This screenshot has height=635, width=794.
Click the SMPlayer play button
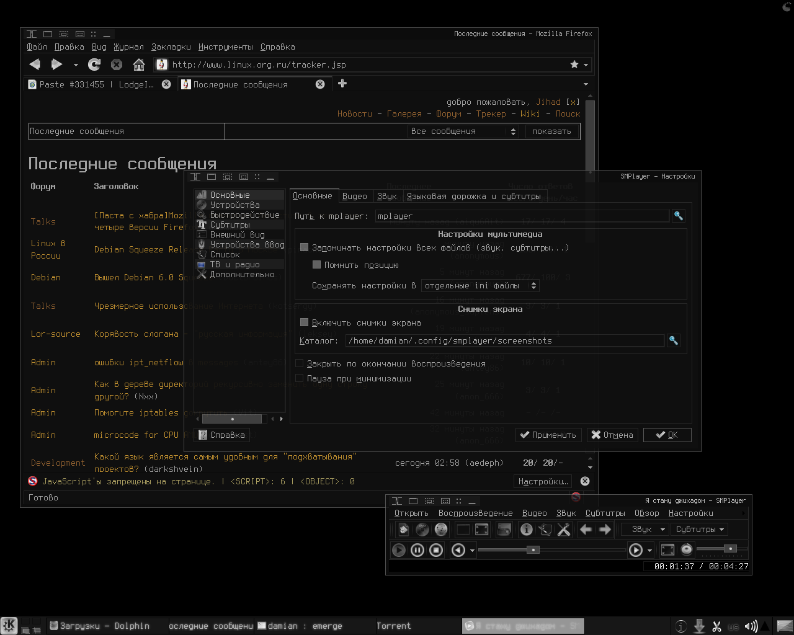(399, 549)
